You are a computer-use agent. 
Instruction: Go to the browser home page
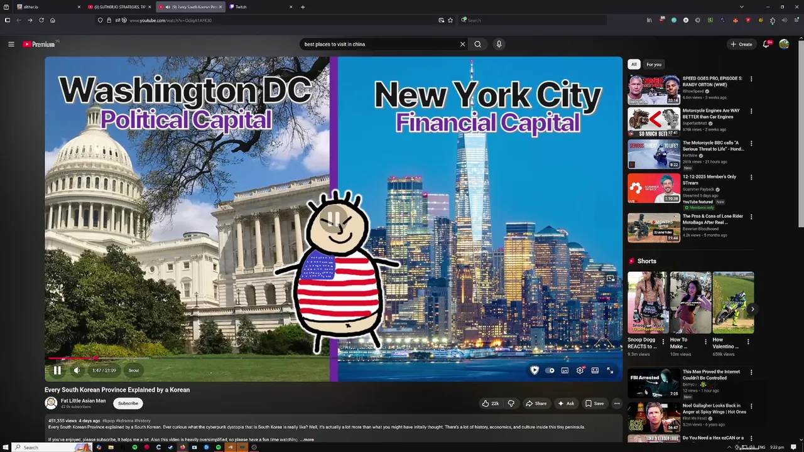click(x=53, y=20)
